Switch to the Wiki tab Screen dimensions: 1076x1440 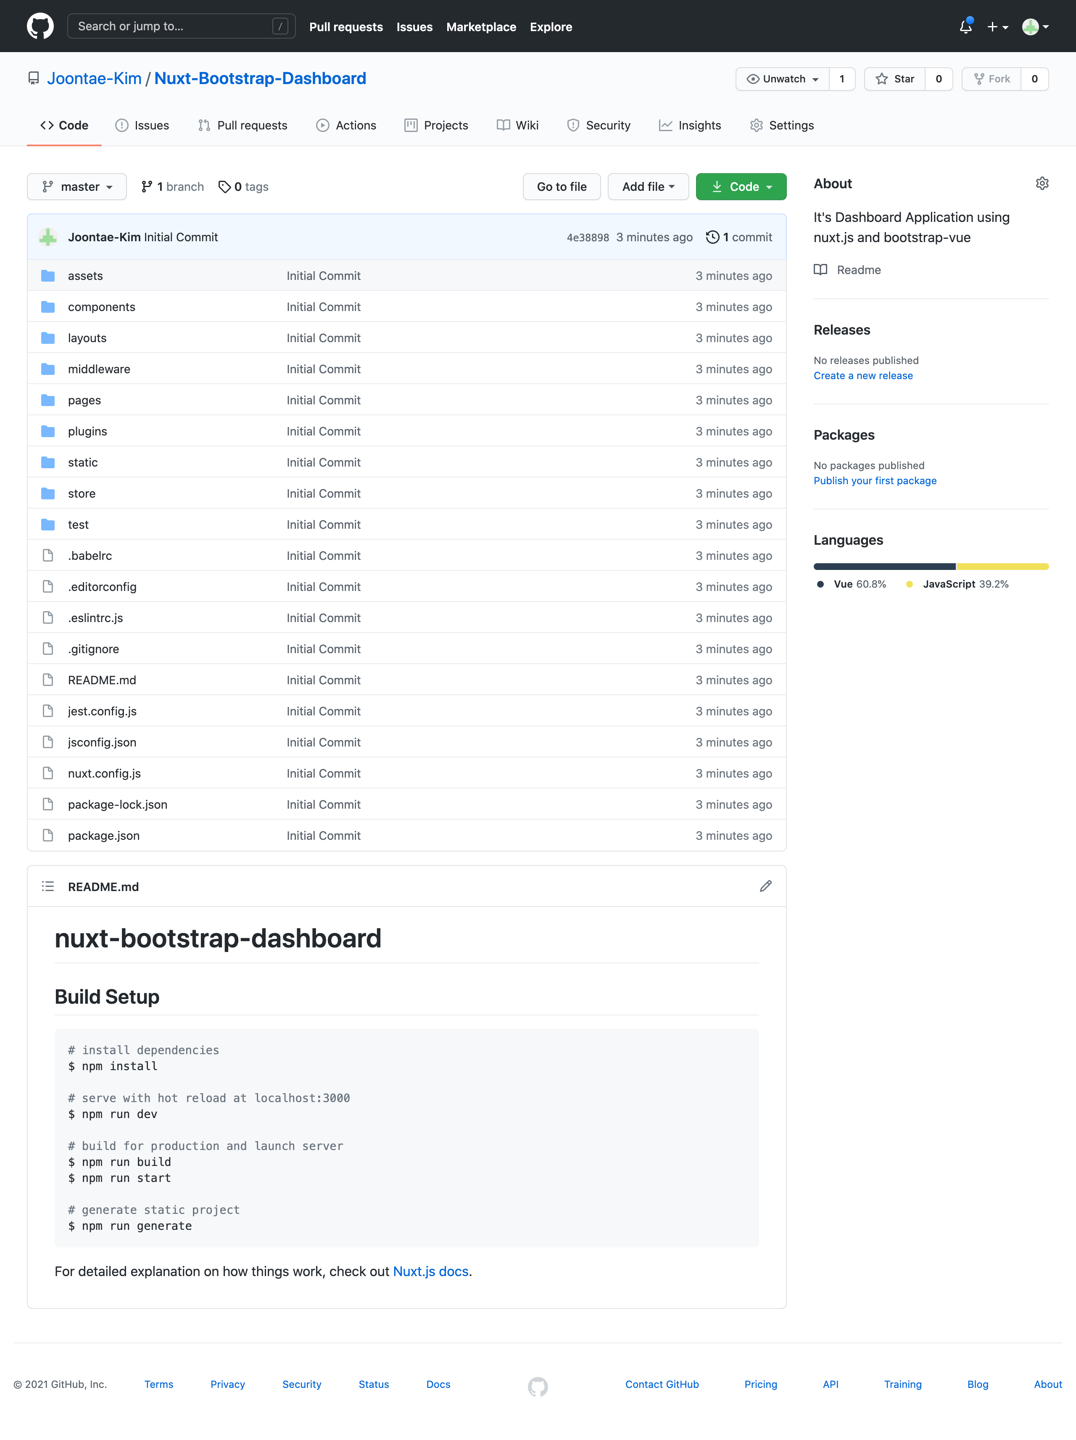517,125
